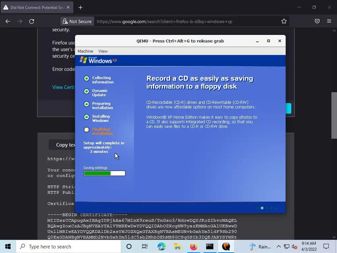Image resolution: width=337 pixels, height=253 pixels.
Task: Close the Did Not Connect tab
Action: click(x=68, y=7)
